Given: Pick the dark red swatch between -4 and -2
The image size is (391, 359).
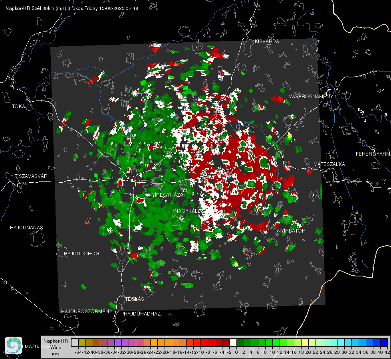Looking at the screenshot, I should pos(226,342).
